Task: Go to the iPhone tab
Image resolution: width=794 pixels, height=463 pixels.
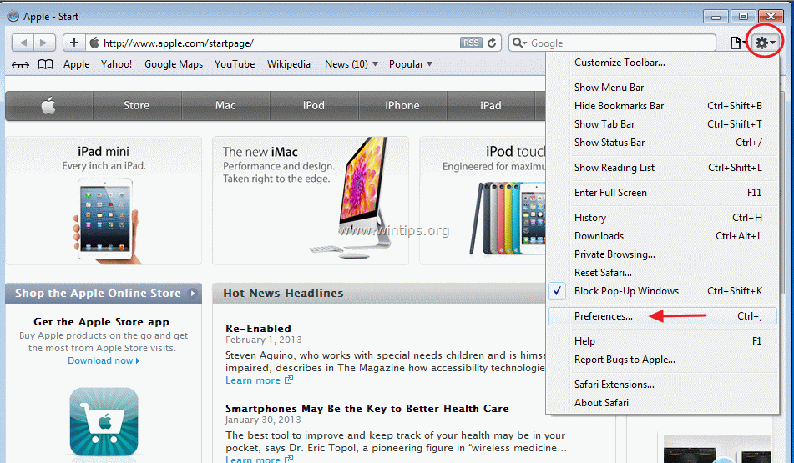Action: click(402, 106)
